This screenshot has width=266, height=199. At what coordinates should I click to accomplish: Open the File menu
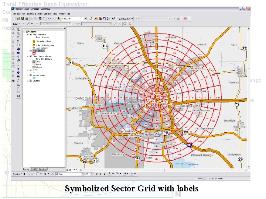coord(14,14)
